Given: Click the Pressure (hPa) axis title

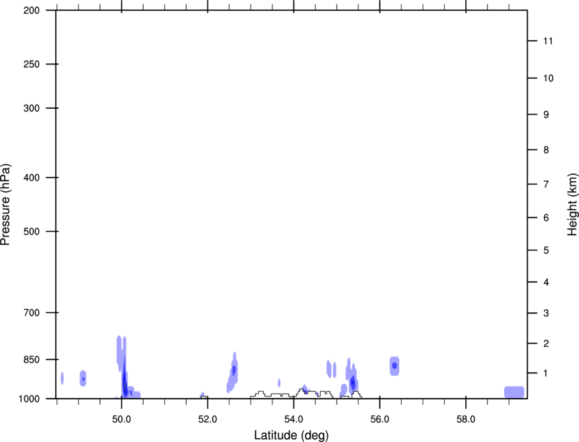Looking at the screenshot, I should click(x=6, y=204).
